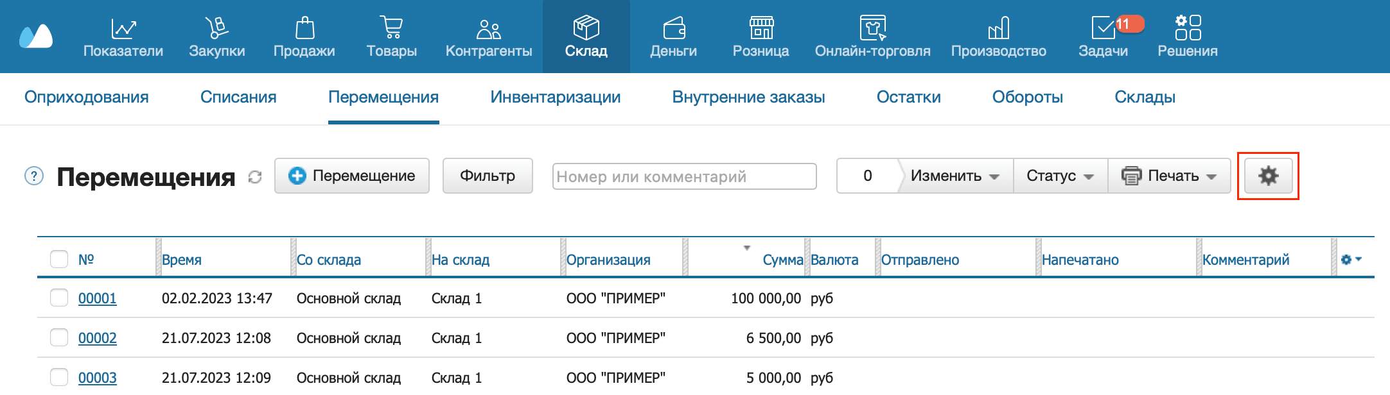Sort by the Напечатано column header
1390x395 pixels.
(1080, 260)
